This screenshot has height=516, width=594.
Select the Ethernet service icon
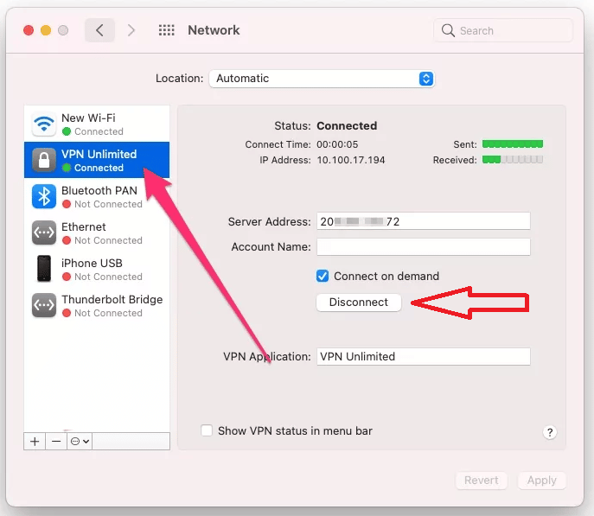click(x=44, y=233)
